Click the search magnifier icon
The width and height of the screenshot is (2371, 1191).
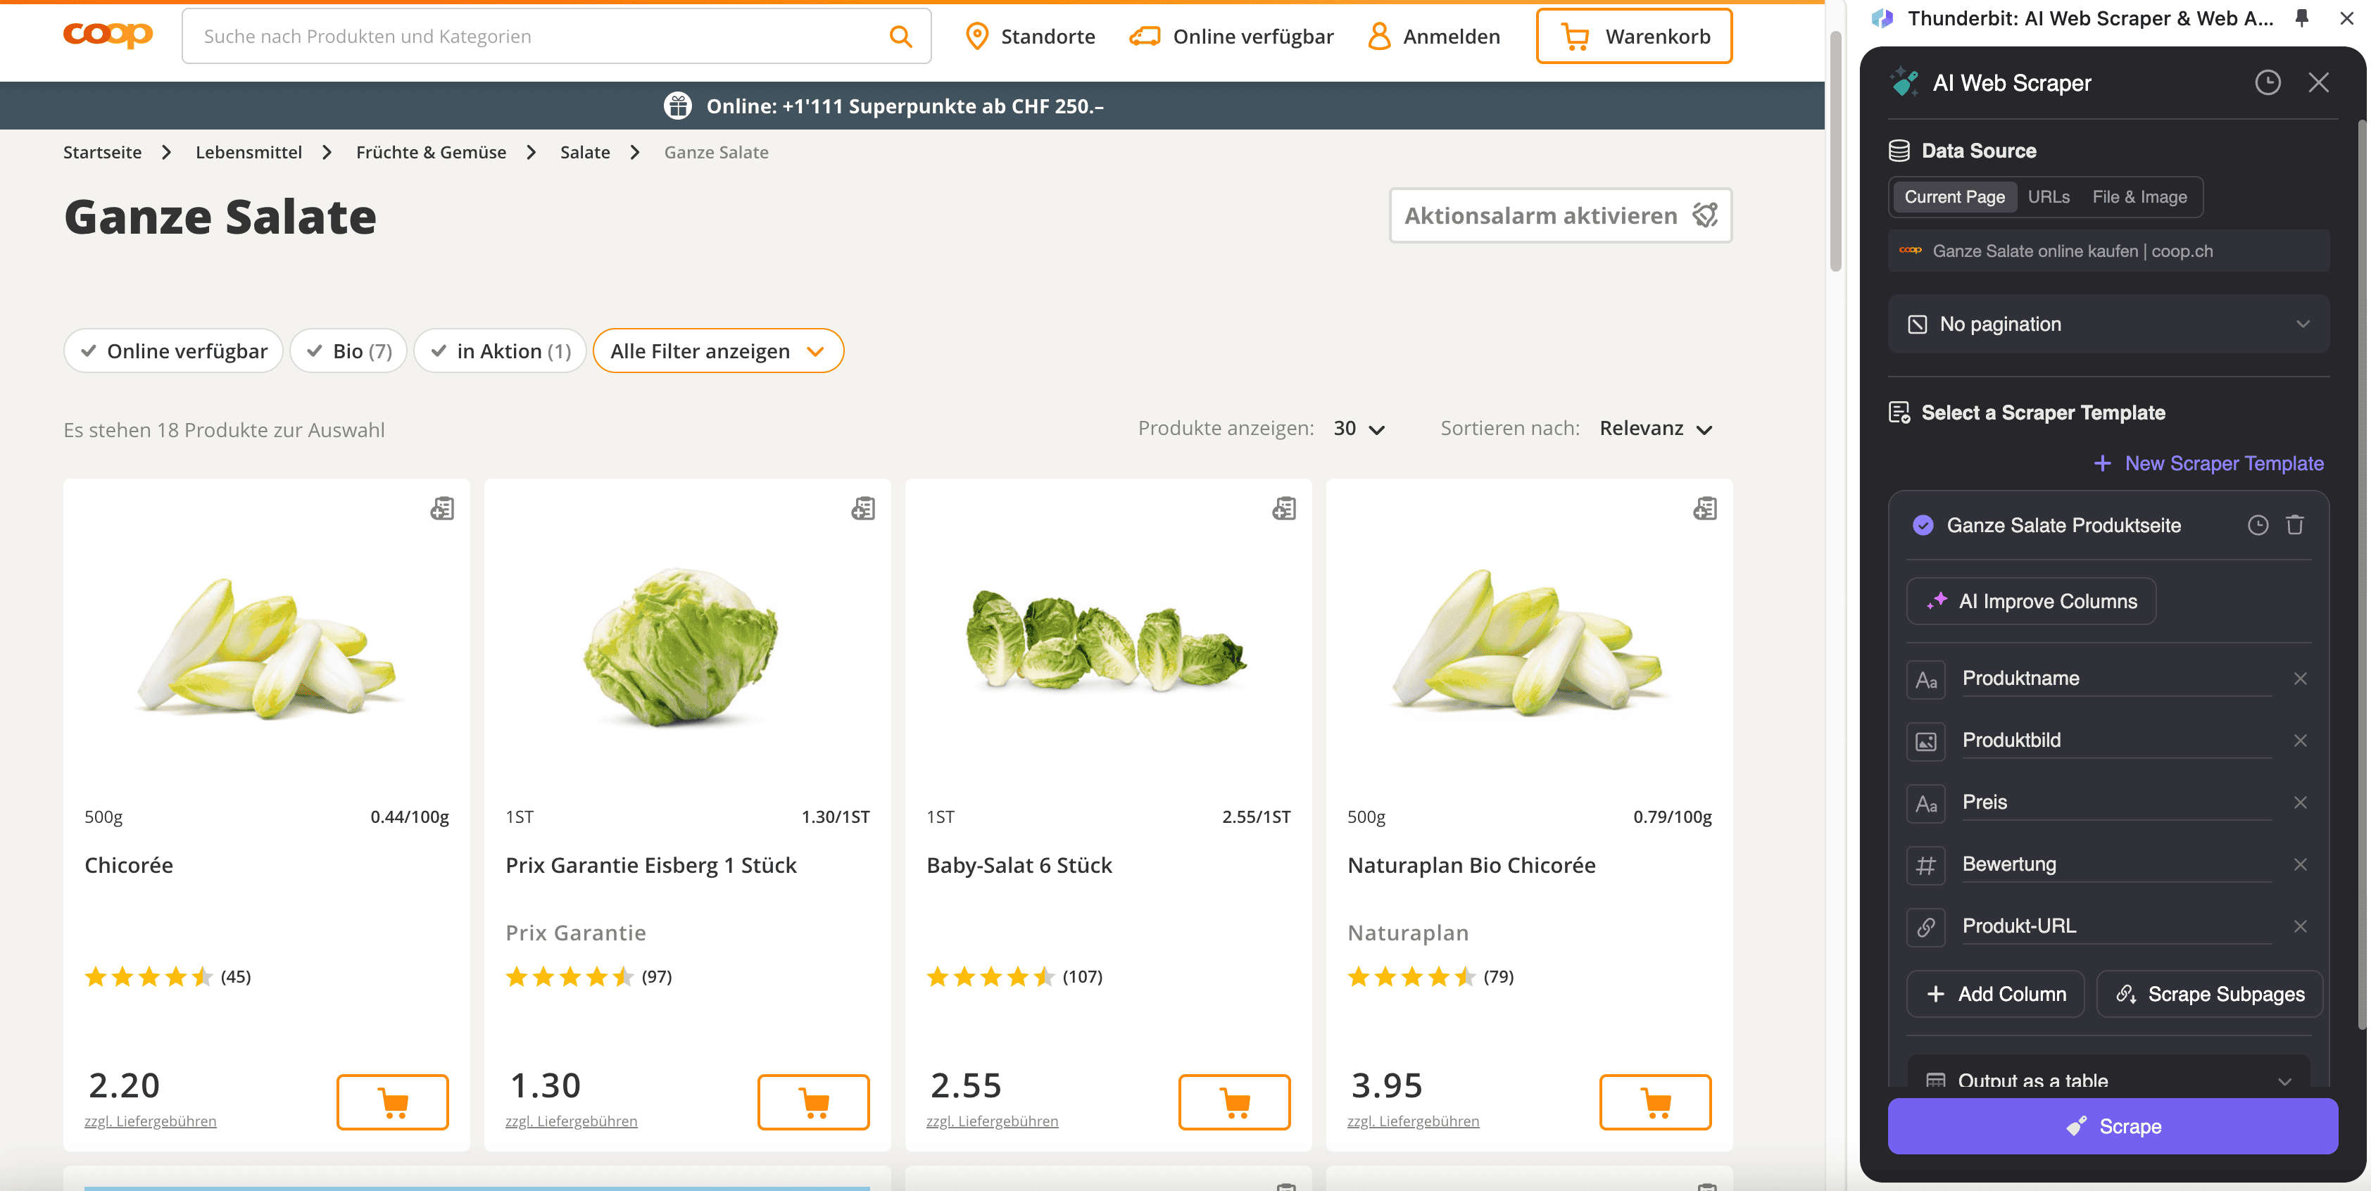point(900,36)
